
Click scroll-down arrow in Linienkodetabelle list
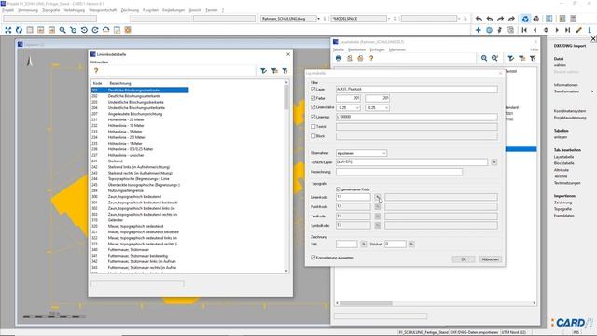[x=286, y=271]
